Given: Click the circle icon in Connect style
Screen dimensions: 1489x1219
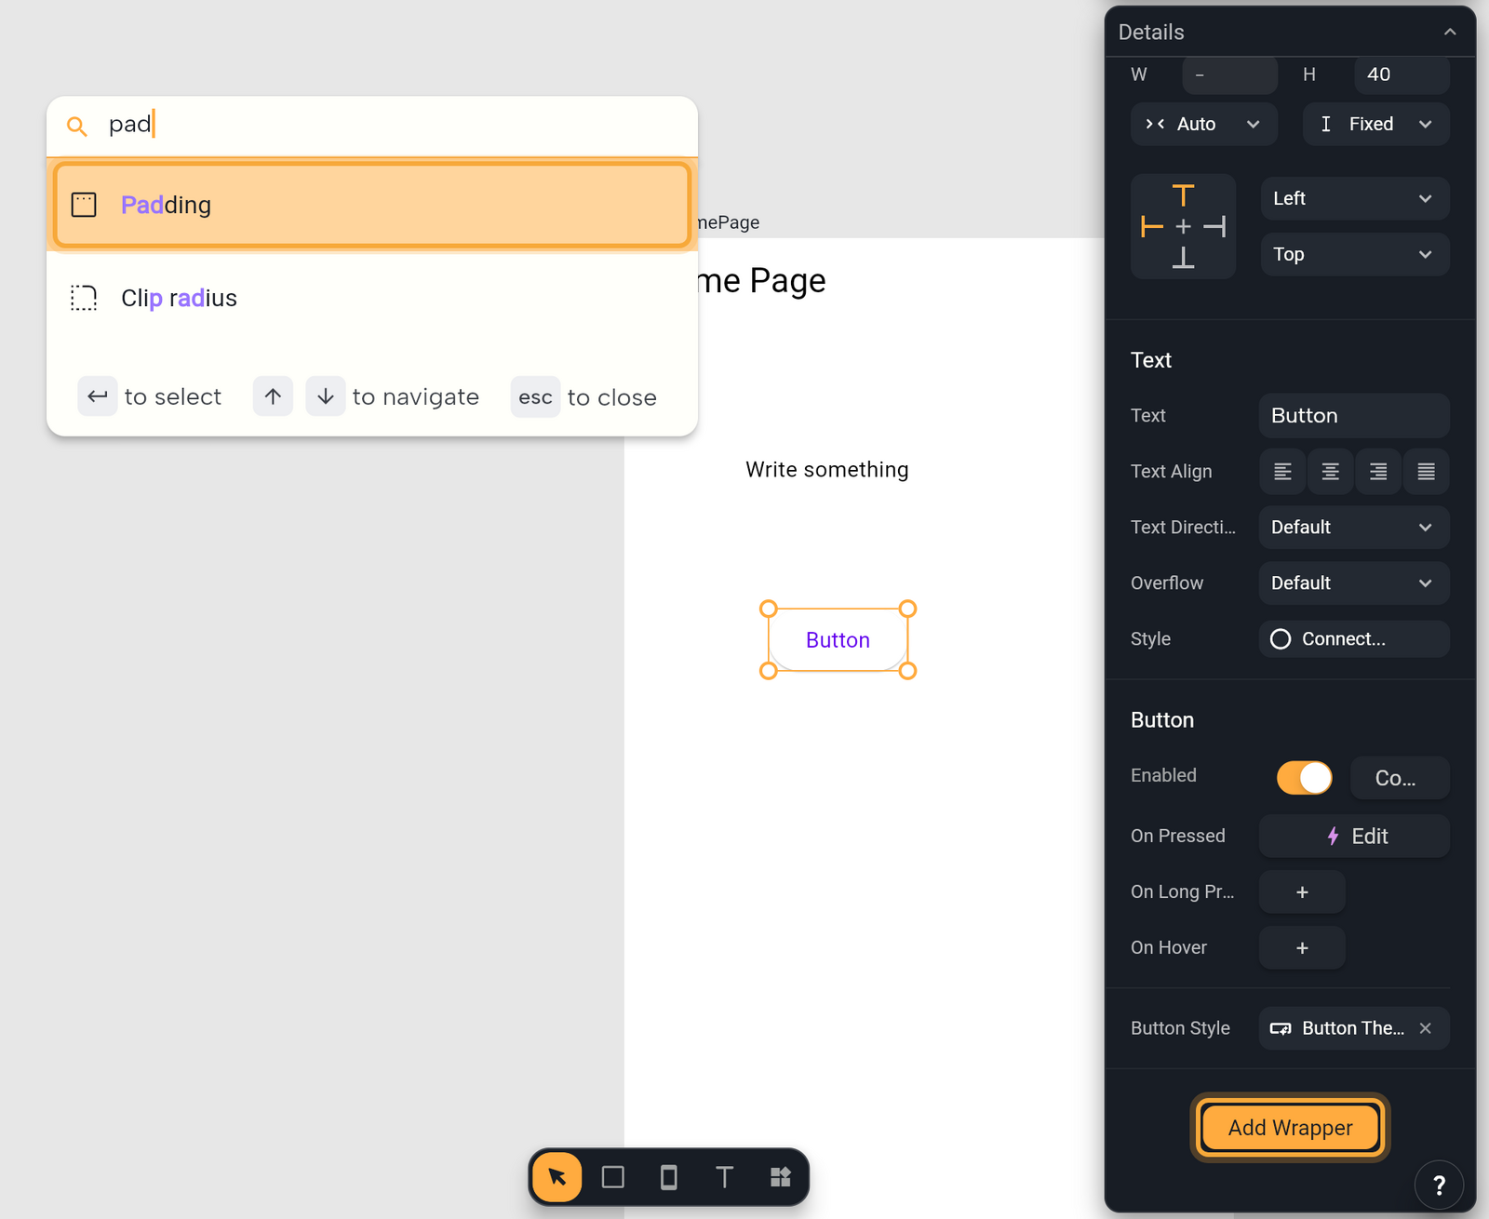Looking at the screenshot, I should point(1281,639).
